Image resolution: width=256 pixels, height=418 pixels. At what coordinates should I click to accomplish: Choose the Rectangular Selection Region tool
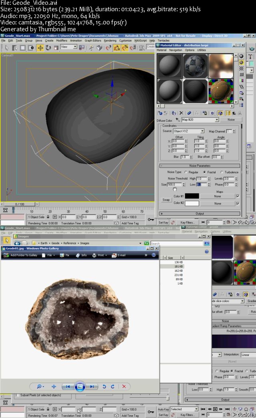coord(23,48)
